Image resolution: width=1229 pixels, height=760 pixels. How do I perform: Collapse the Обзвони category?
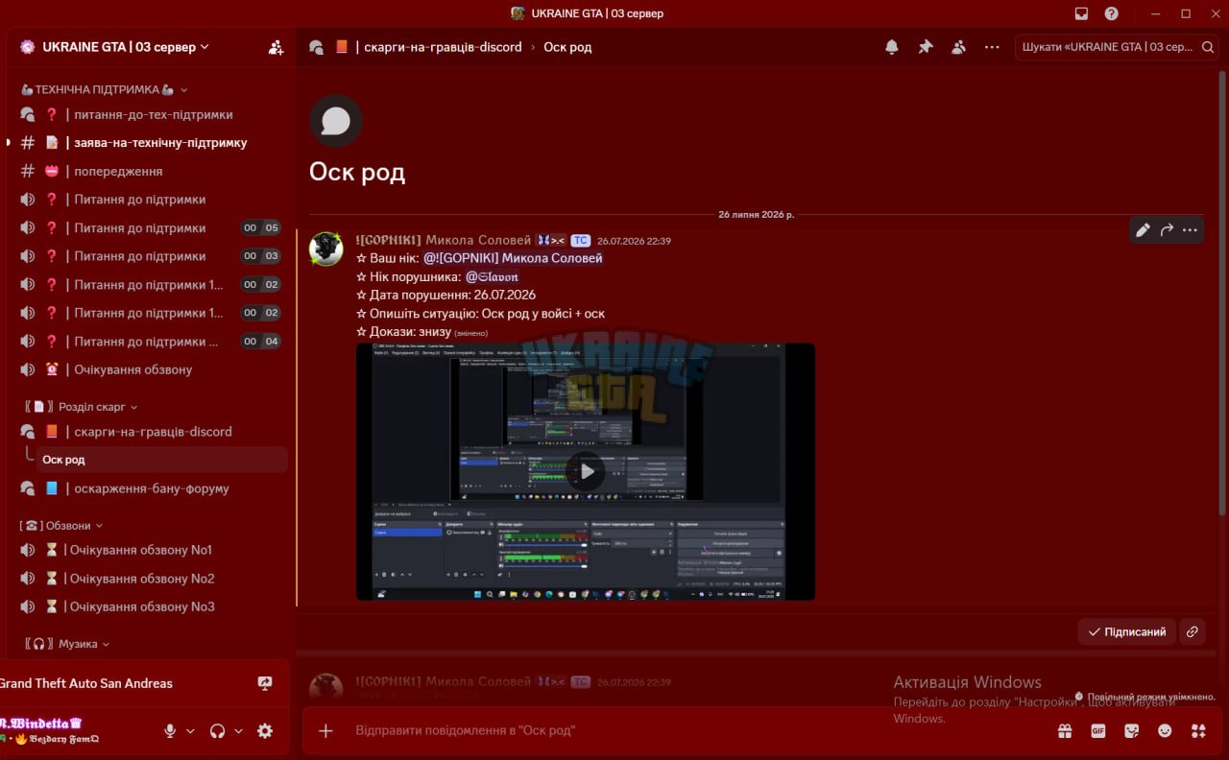point(61,526)
